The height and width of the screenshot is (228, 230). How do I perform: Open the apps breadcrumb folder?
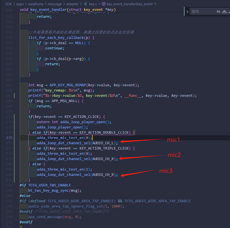(x=20, y=4)
